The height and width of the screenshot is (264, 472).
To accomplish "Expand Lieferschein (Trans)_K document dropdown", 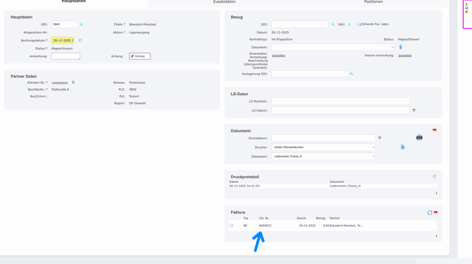I will (x=323, y=156).
